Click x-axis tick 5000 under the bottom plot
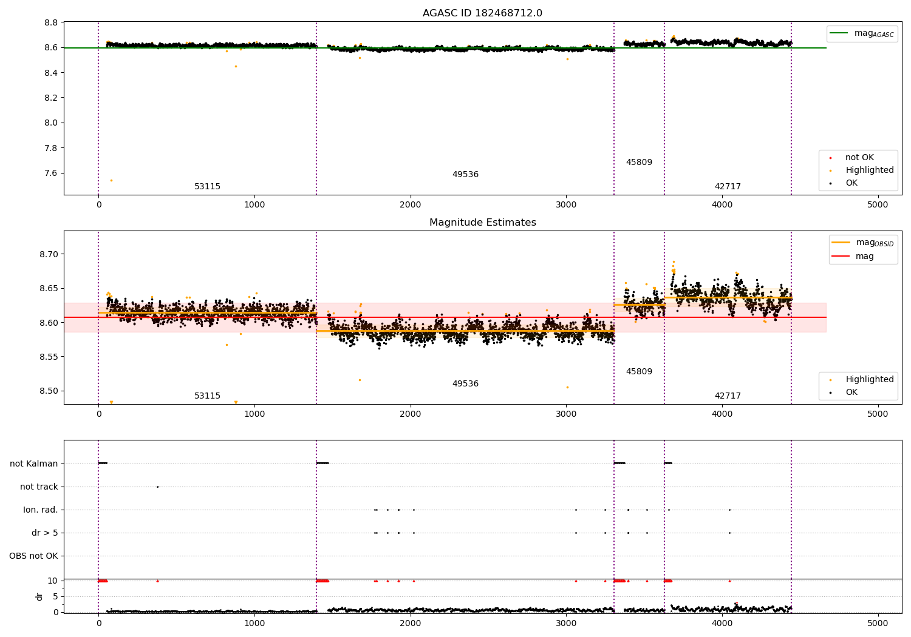Image resolution: width=911 pixels, height=637 pixels. click(878, 624)
